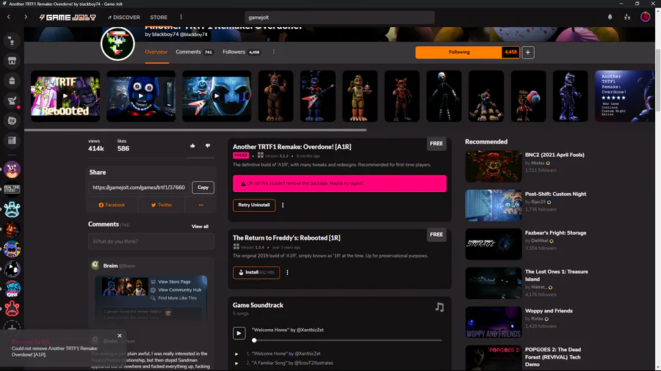Add game to playlist plus button

528,52
